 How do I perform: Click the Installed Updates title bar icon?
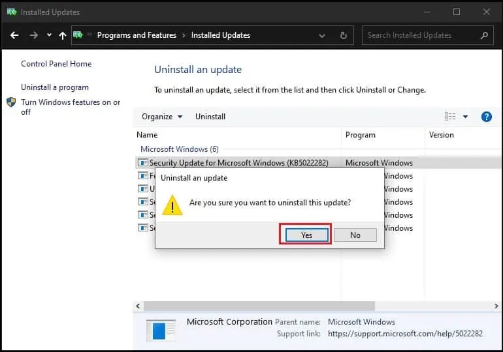click(12, 12)
